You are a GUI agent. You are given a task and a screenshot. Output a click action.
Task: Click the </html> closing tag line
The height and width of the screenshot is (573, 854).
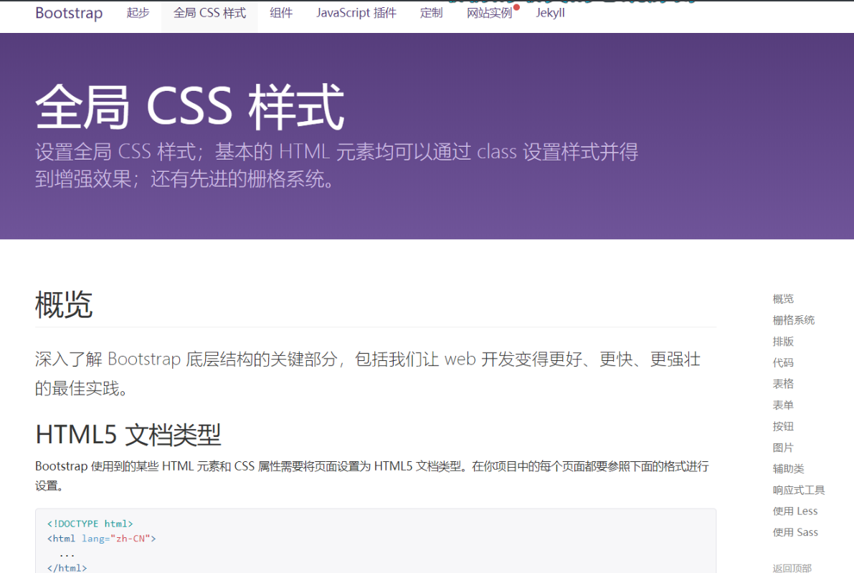(67, 567)
